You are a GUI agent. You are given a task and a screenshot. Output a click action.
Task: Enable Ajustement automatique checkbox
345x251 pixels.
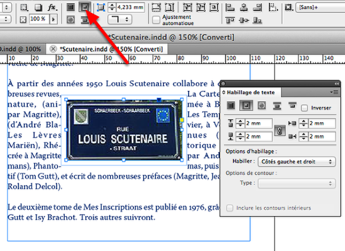point(156,20)
